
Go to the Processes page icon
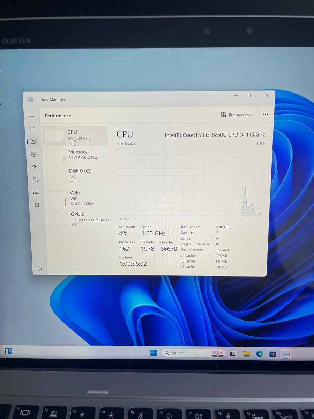[x=32, y=128]
